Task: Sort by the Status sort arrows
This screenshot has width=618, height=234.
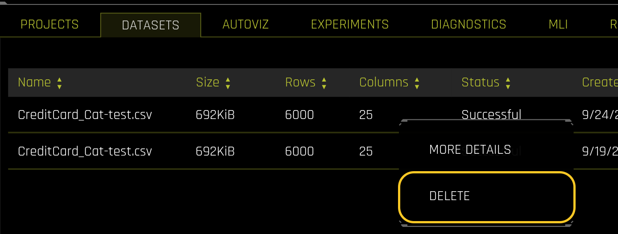Action: 508,83
